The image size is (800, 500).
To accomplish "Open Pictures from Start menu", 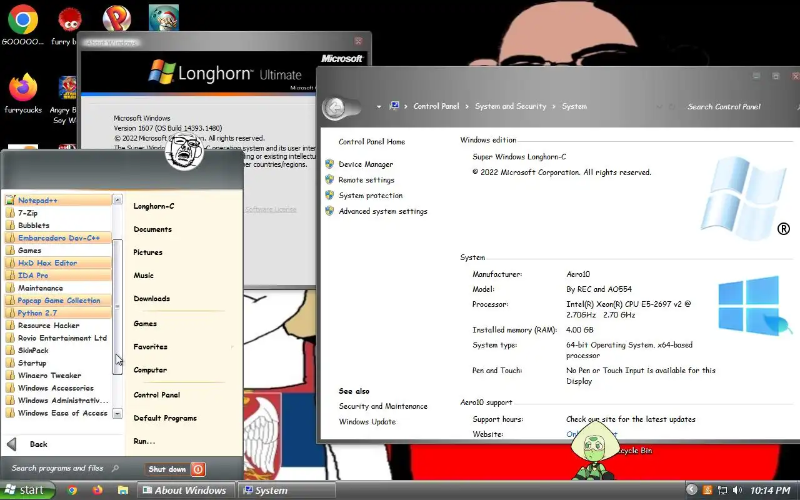I will point(148,252).
